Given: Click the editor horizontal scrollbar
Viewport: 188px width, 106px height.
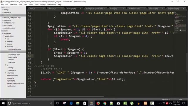Looking at the screenshot, I should 65,97.
